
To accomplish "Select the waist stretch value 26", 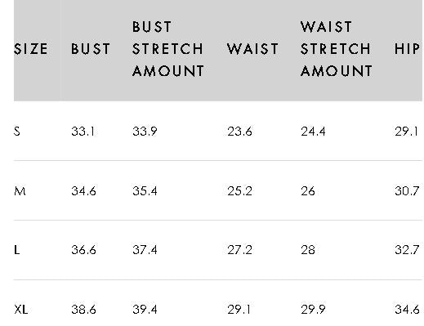I will click(x=308, y=191).
